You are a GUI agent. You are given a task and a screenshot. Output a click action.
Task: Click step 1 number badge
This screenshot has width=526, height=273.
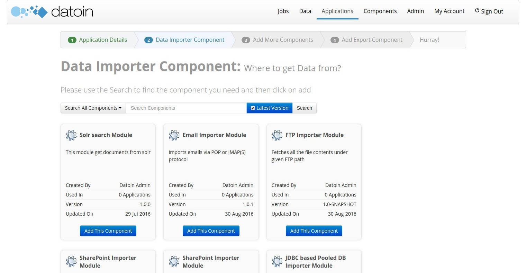point(72,40)
